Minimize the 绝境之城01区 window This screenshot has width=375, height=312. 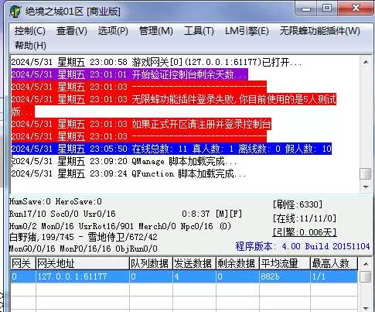point(306,9)
